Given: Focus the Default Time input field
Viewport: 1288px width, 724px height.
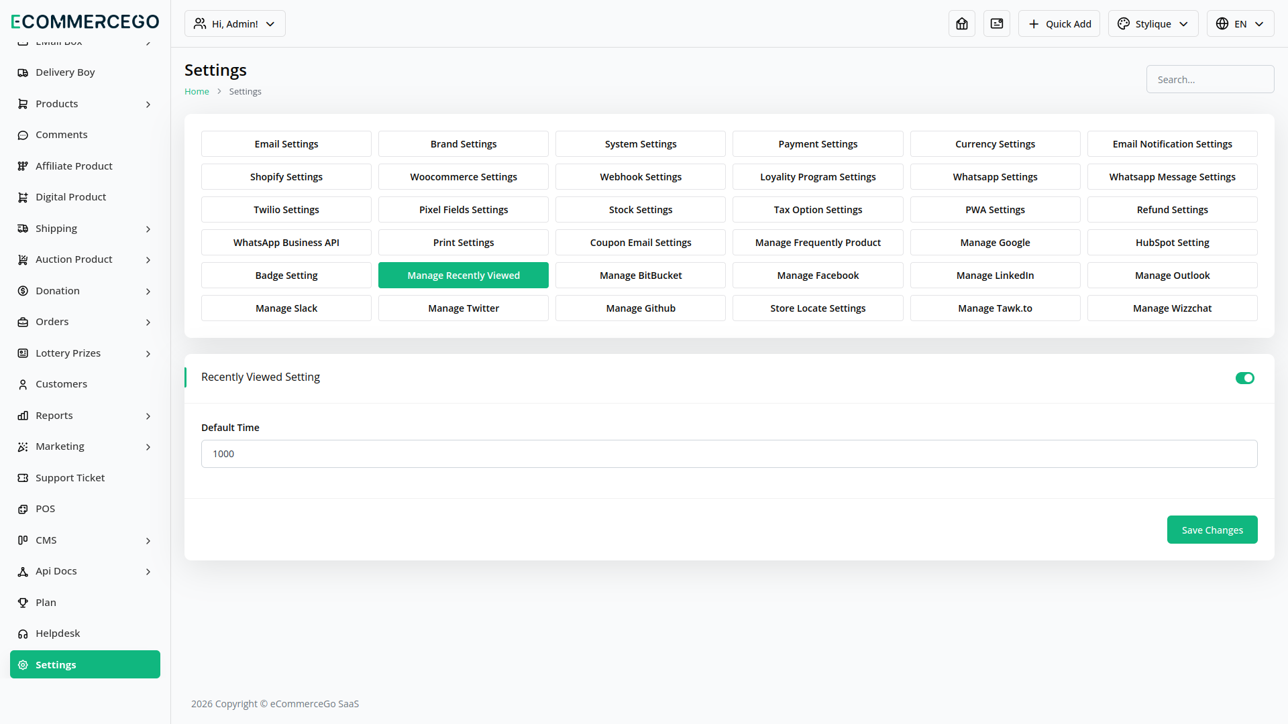Looking at the screenshot, I should tap(729, 454).
